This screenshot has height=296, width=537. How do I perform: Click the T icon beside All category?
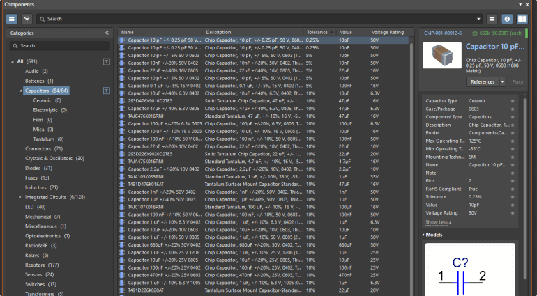click(106, 61)
